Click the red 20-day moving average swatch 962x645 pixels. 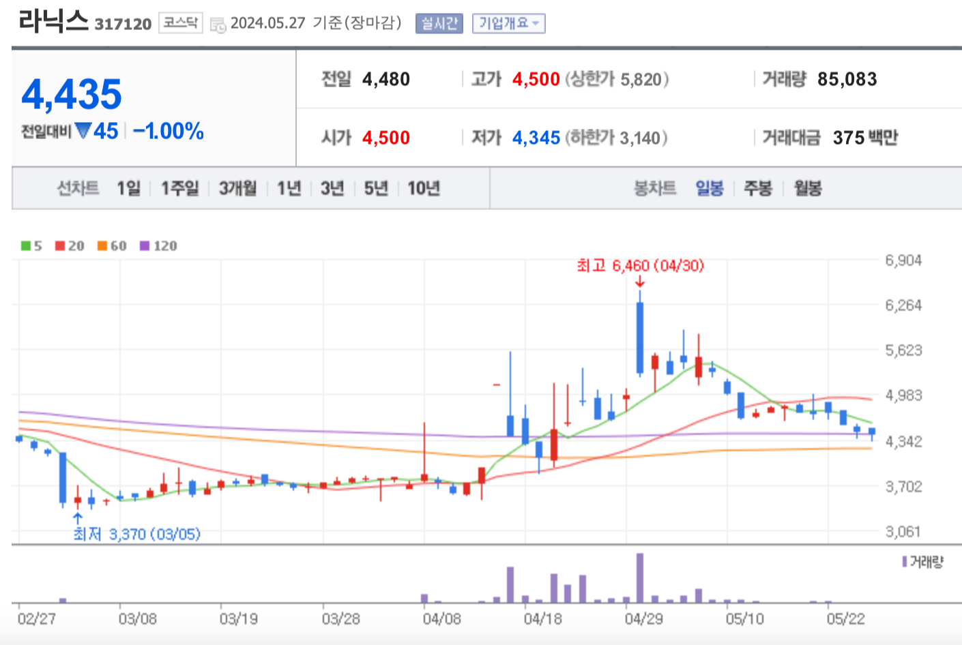tap(60, 245)
